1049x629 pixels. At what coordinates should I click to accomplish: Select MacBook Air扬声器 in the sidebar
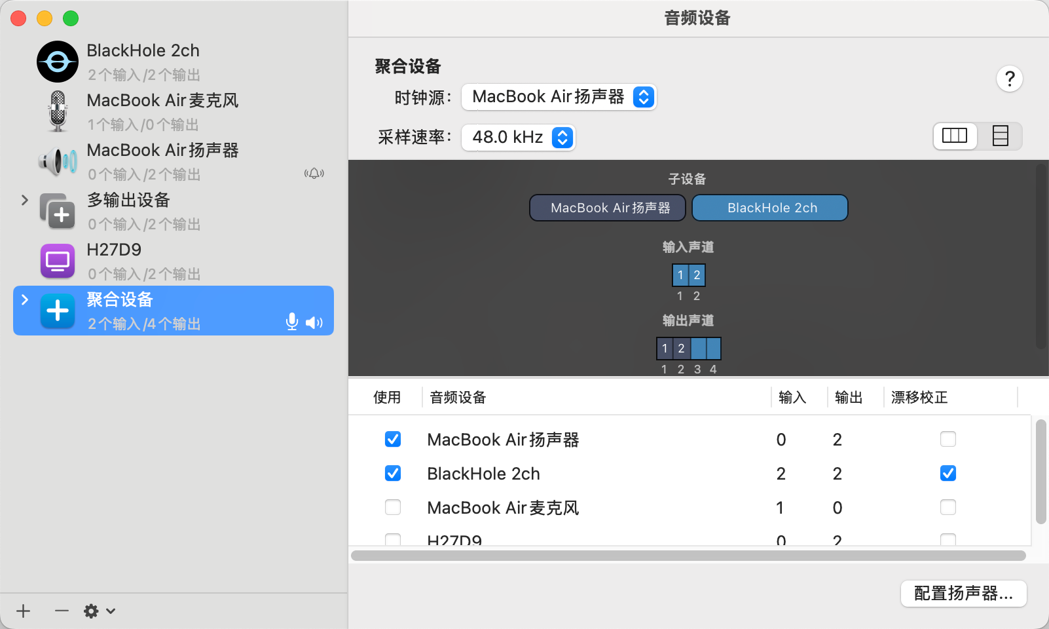(174, 161)
